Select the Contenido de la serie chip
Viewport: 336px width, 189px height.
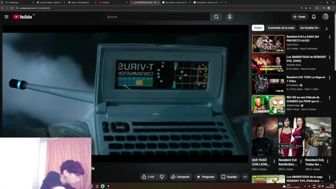click(281, 28)
